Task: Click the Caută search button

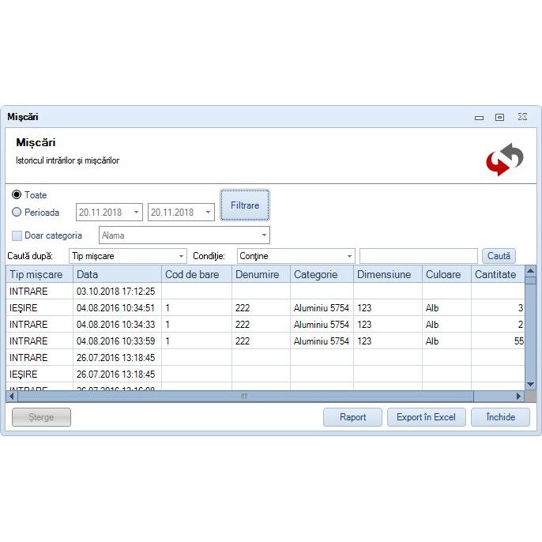Action: point(499,256)
